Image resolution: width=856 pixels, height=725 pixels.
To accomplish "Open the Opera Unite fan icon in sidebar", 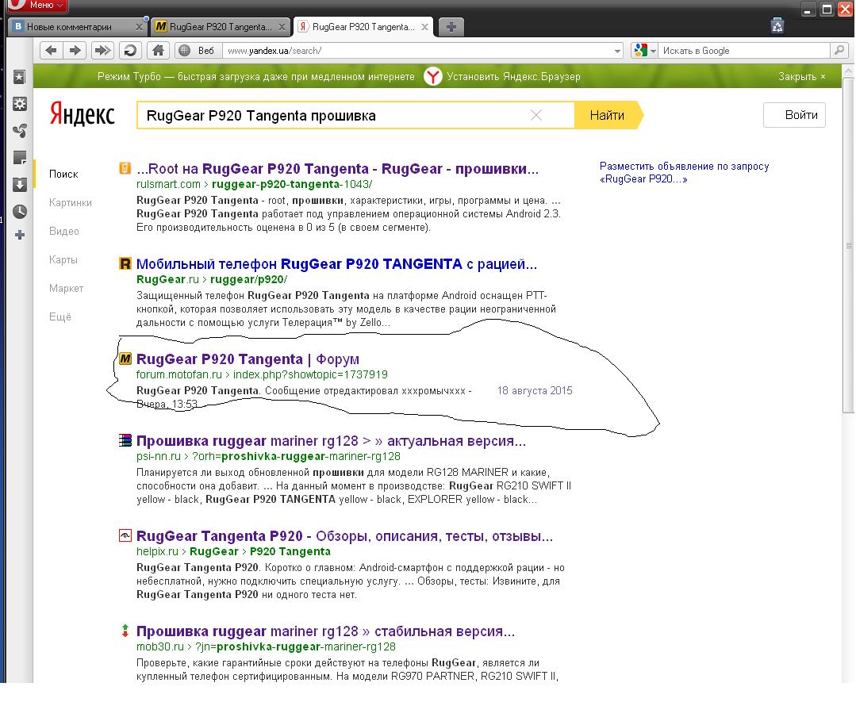I will 20,130.
